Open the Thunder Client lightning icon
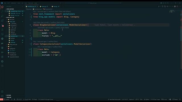This screenshot has width=182, height=102. click(x=2, y=57)
